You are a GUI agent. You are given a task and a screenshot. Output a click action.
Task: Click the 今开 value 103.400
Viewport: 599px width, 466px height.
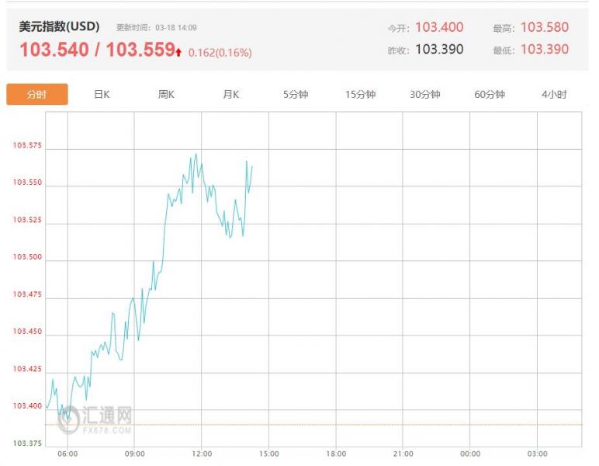[439, 27]
